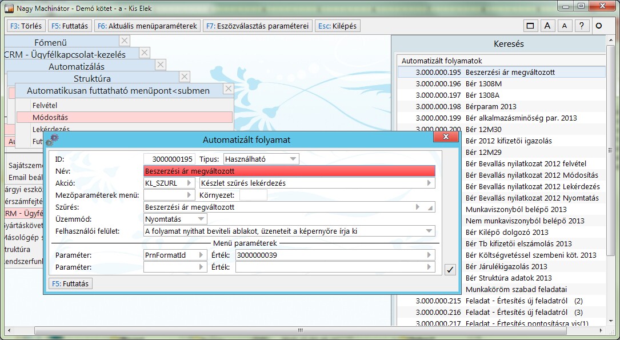Select row Nem munkaviszonyból belépő 2013
620x340 pixels.
click(533, 221)
